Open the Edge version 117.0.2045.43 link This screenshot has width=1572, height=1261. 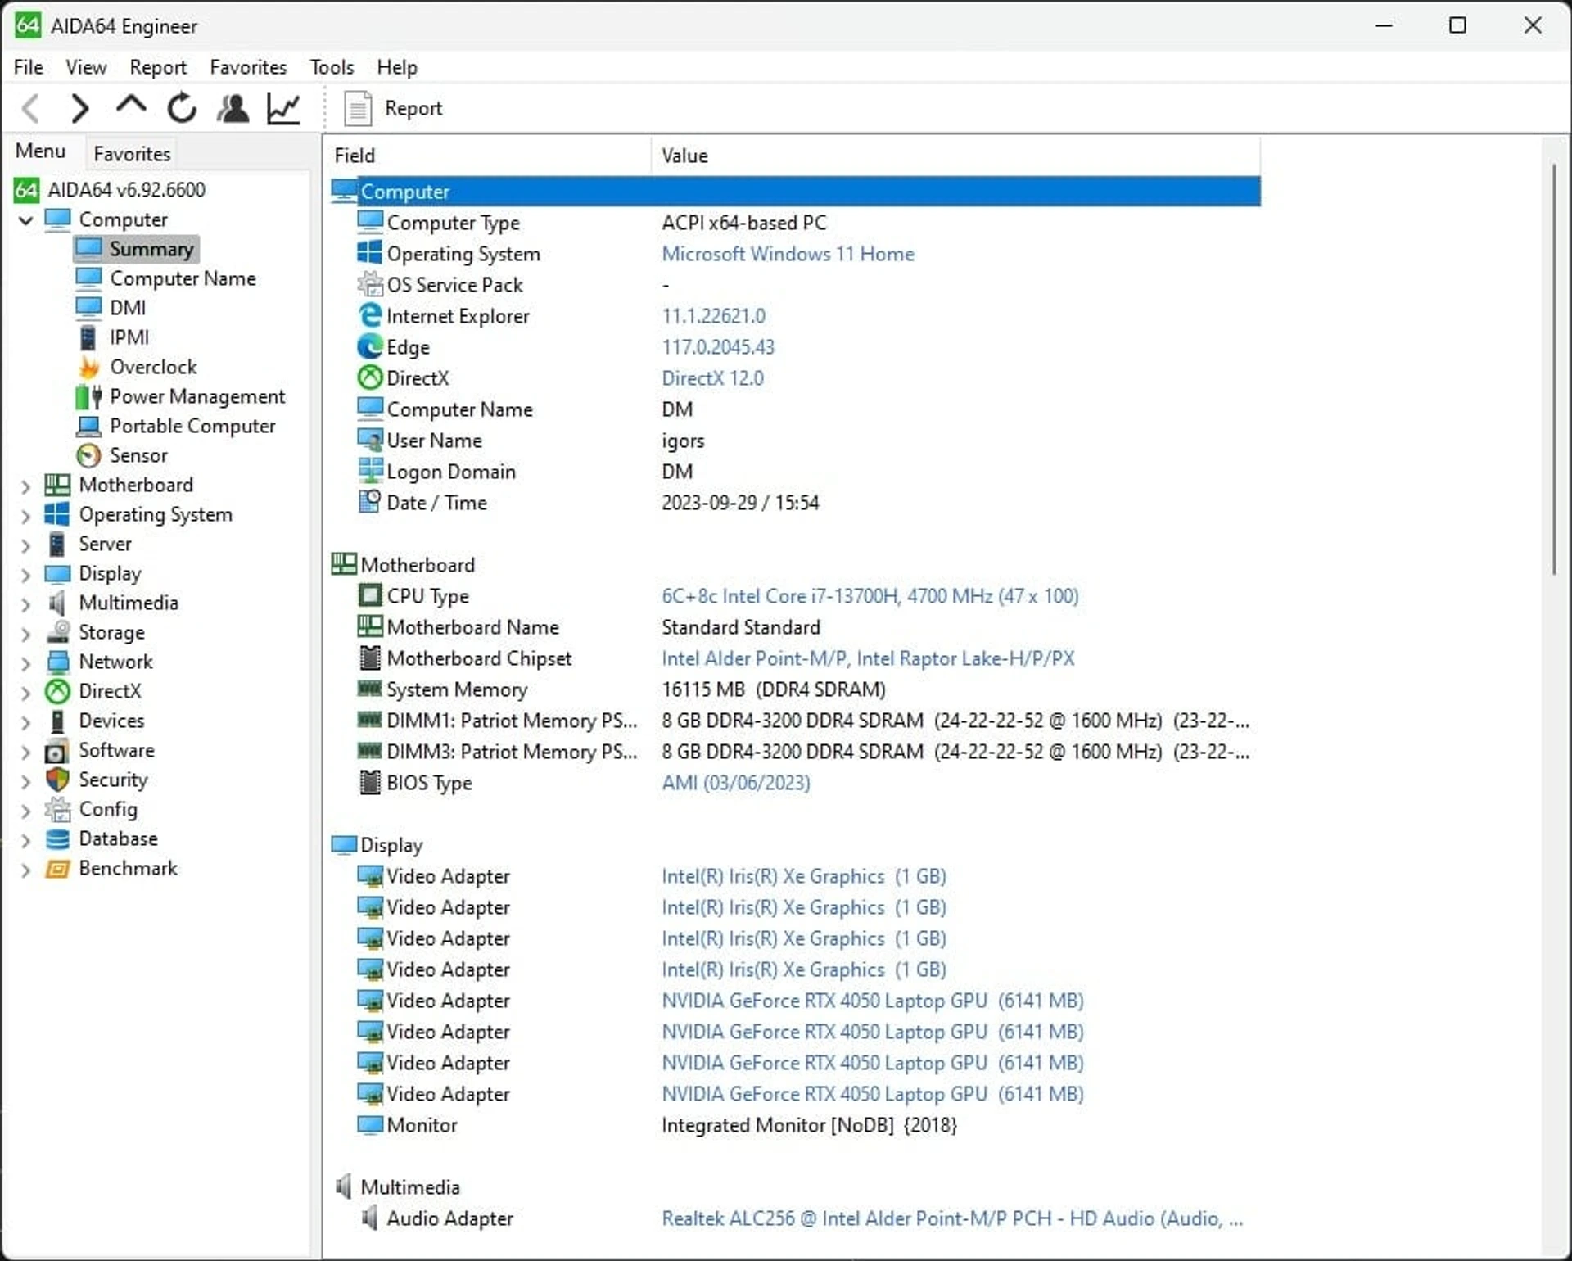tap(718, 347)
